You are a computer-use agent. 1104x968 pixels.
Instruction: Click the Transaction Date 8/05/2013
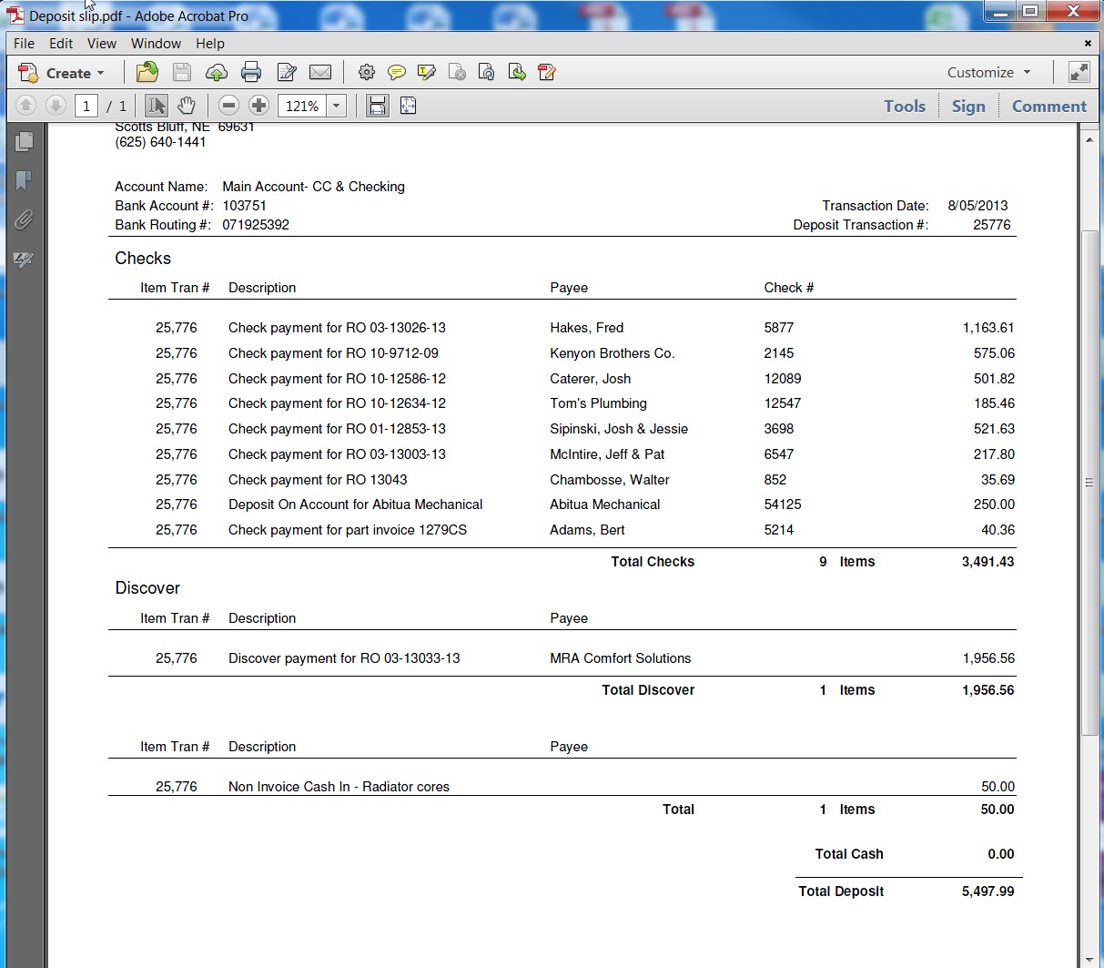click(977, 206)
